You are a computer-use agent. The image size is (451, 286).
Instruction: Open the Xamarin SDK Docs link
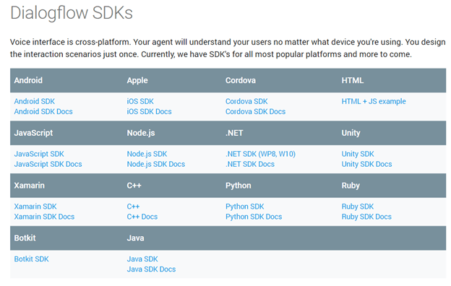click(x=44, y=217)
